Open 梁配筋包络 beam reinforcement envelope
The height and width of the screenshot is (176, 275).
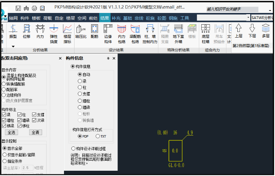[x=135, y=34]
